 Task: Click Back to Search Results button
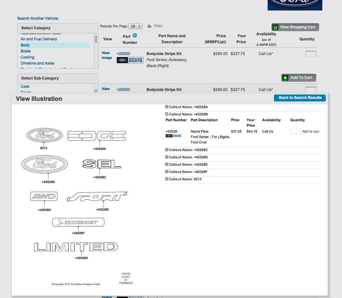click(x=300, y=98)
